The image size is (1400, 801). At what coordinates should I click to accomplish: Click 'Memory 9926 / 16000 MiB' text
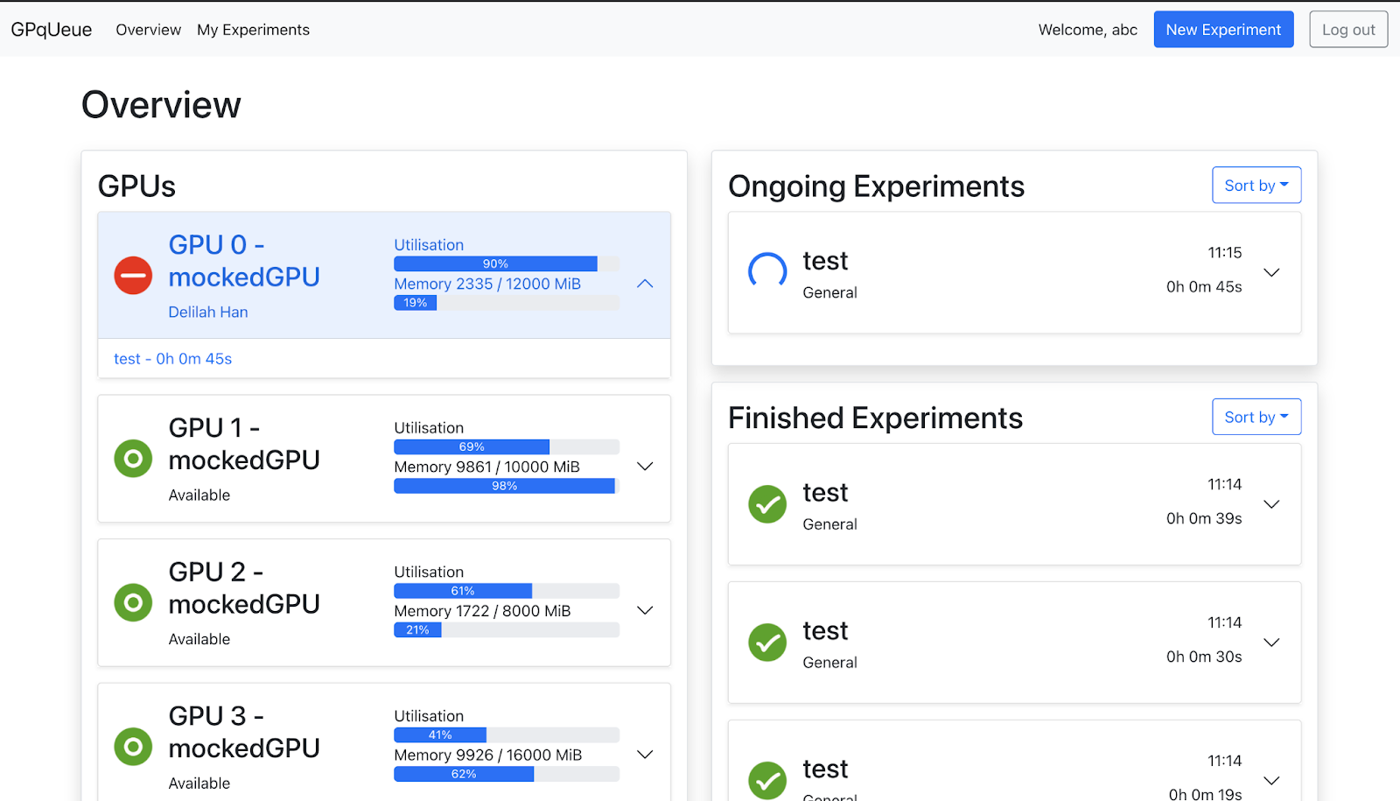pos(487,755)
